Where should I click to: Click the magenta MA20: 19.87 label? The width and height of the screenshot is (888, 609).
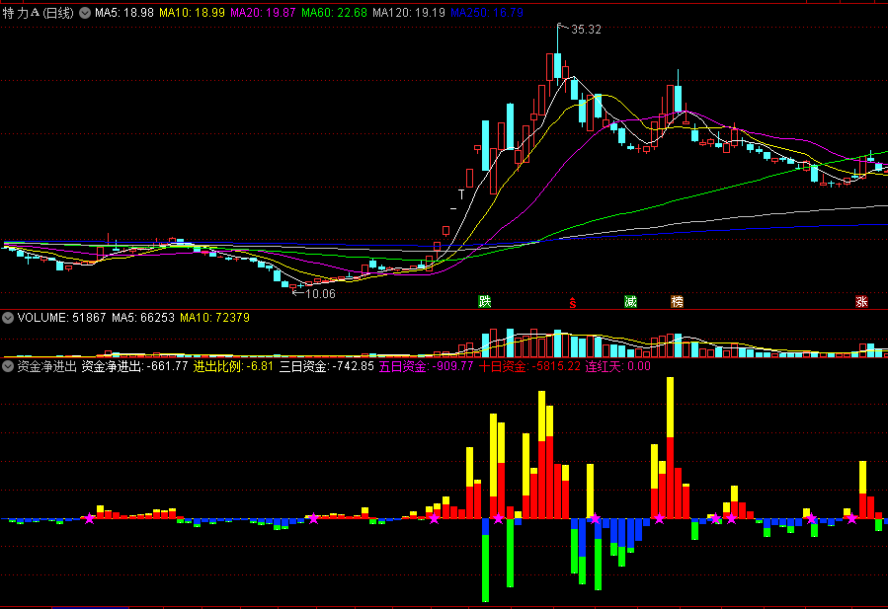click(x=263, y=13)
